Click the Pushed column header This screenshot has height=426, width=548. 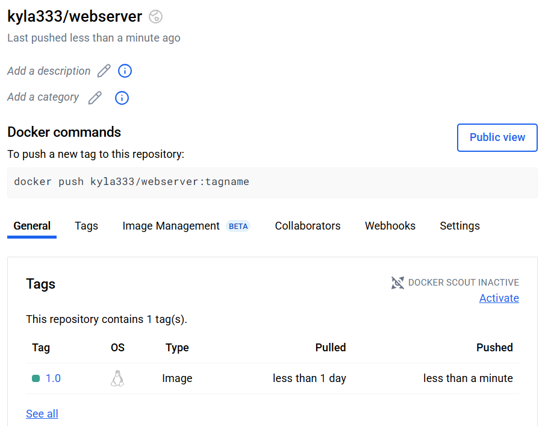coord(494,347)
